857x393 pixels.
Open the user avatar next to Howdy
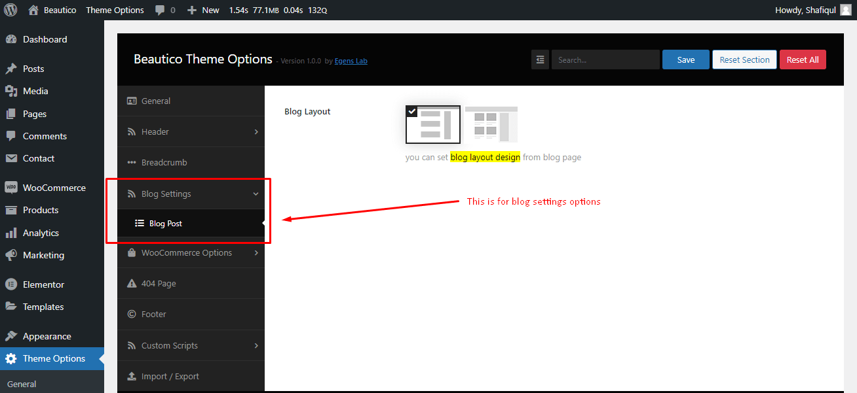(x=846, y=10)
